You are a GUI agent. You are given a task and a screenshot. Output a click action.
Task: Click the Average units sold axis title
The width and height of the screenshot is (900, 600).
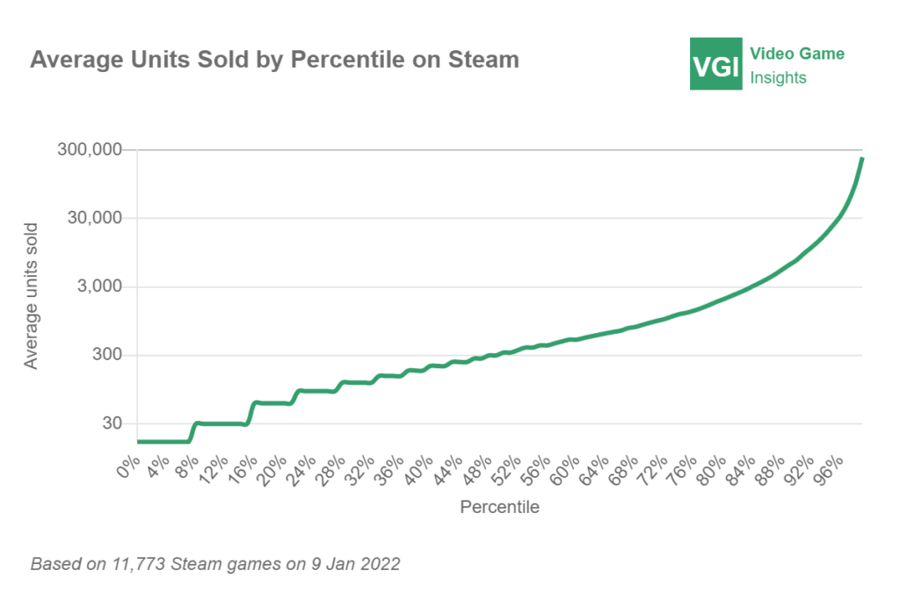click(32, 296)
